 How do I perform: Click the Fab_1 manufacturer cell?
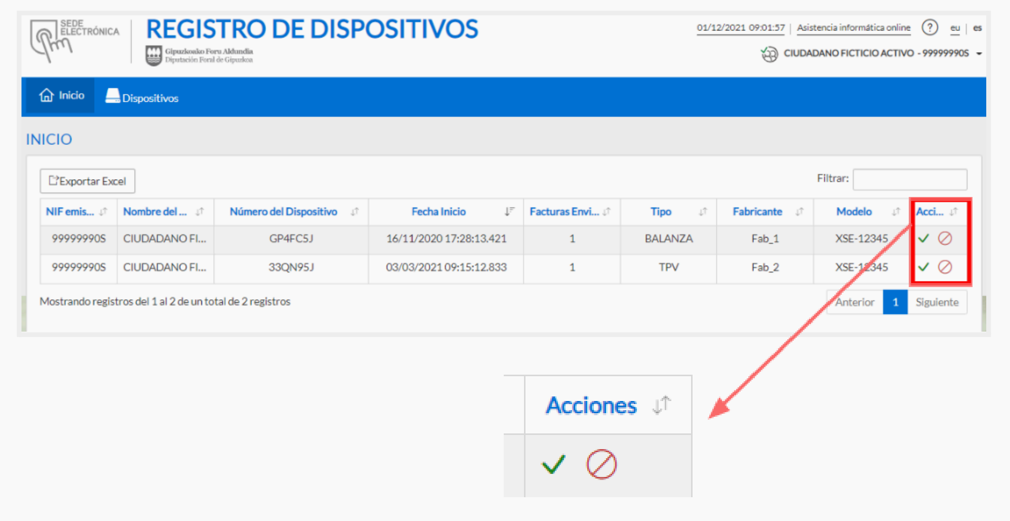[x=765, y=238]
